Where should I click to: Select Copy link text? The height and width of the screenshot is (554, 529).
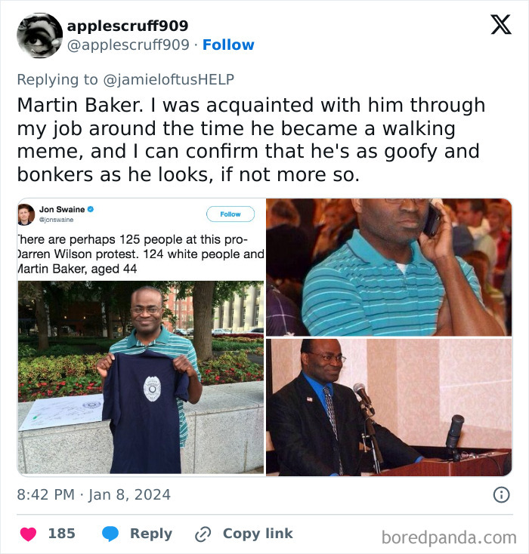tap(258, 534)
